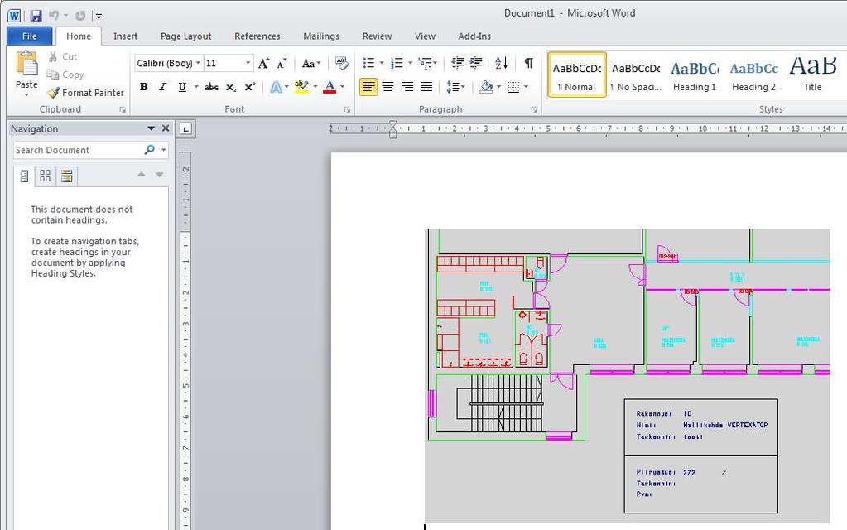
Task: Open the Multilevel list dropdown
Action: tap(435, 63)
